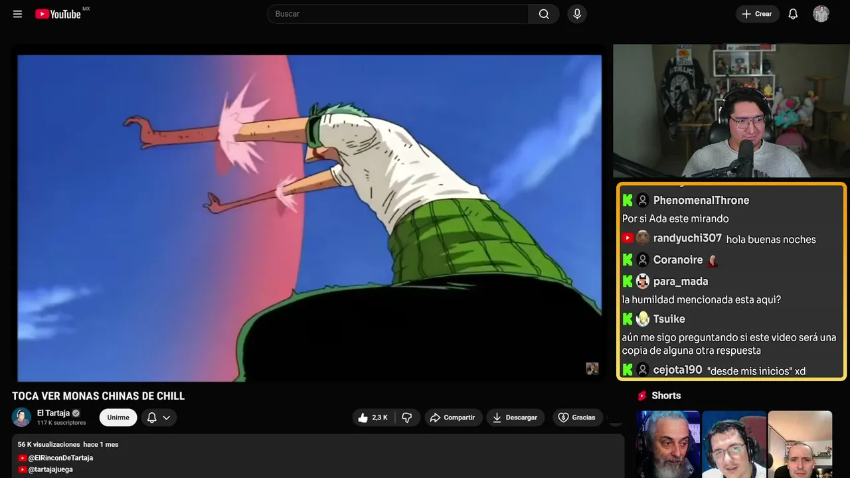The height and width of the screenshot is (478, 850).
Task: Share the video via Compartir
Action: (x=454, y=418)
